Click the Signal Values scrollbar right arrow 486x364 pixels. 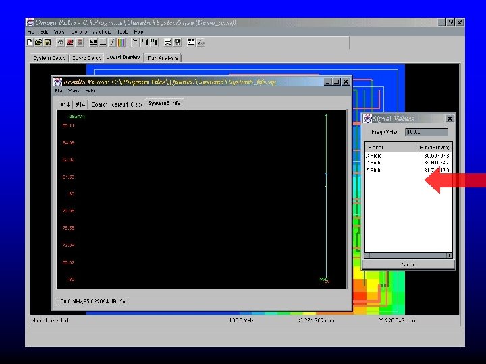(449, 255)
